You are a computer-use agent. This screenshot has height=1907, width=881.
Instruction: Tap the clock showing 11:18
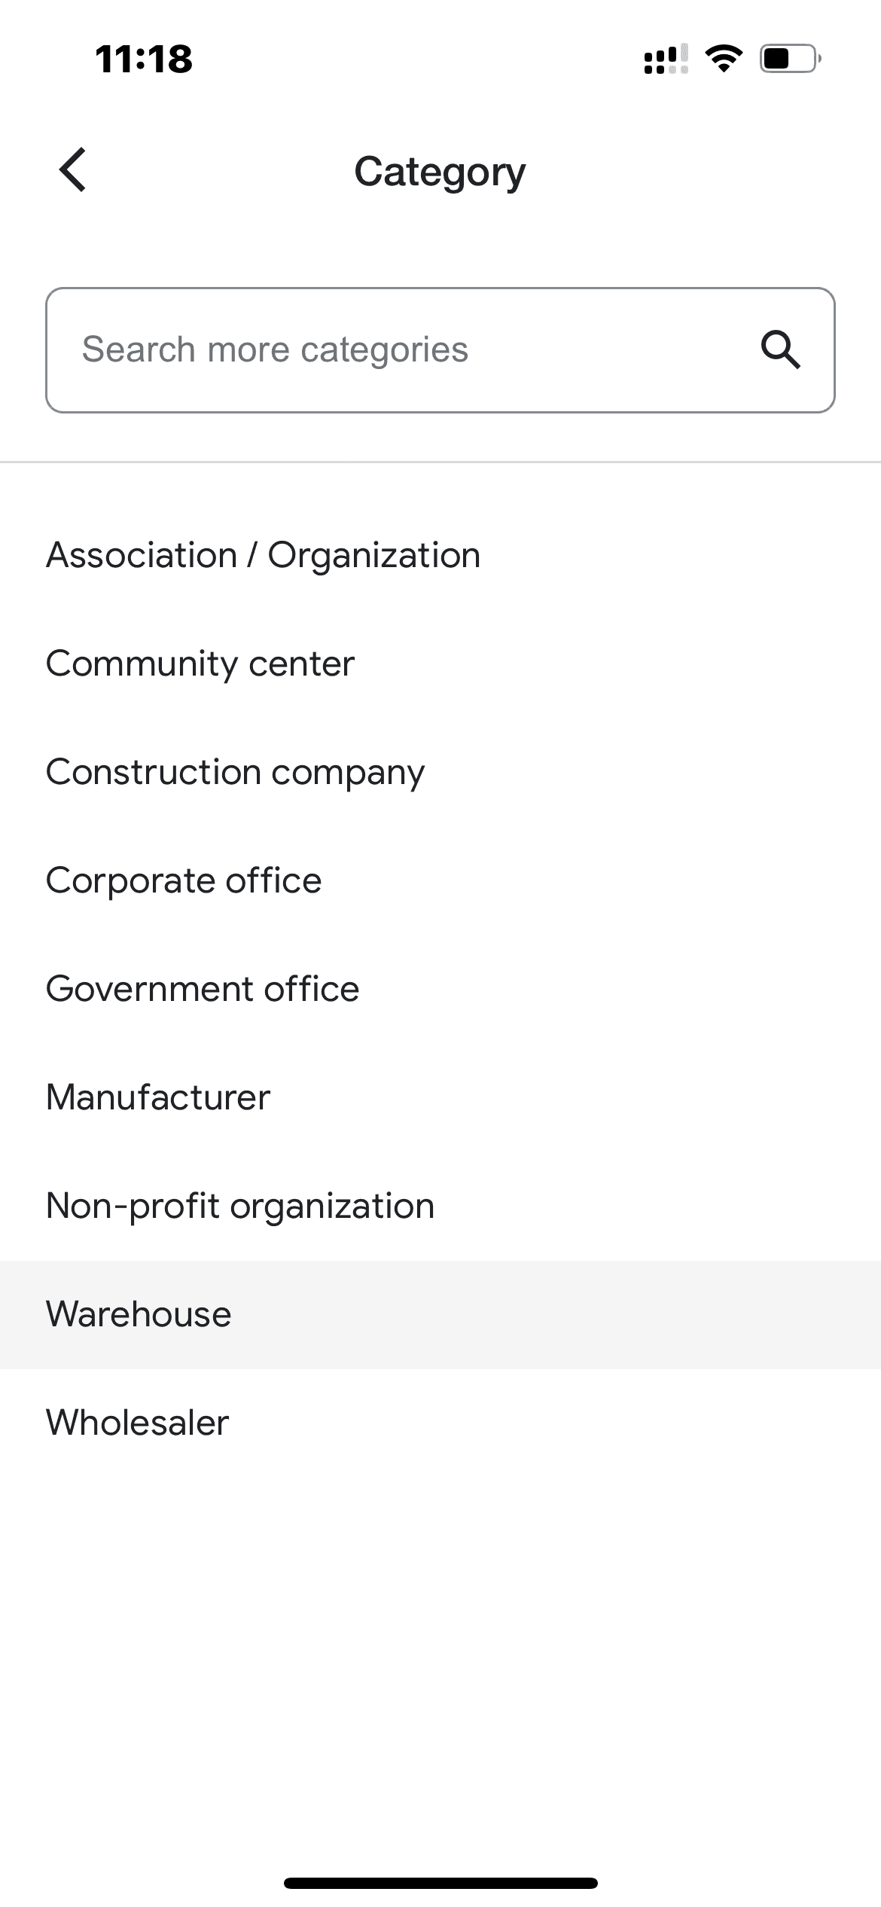[x=145, y=59]
